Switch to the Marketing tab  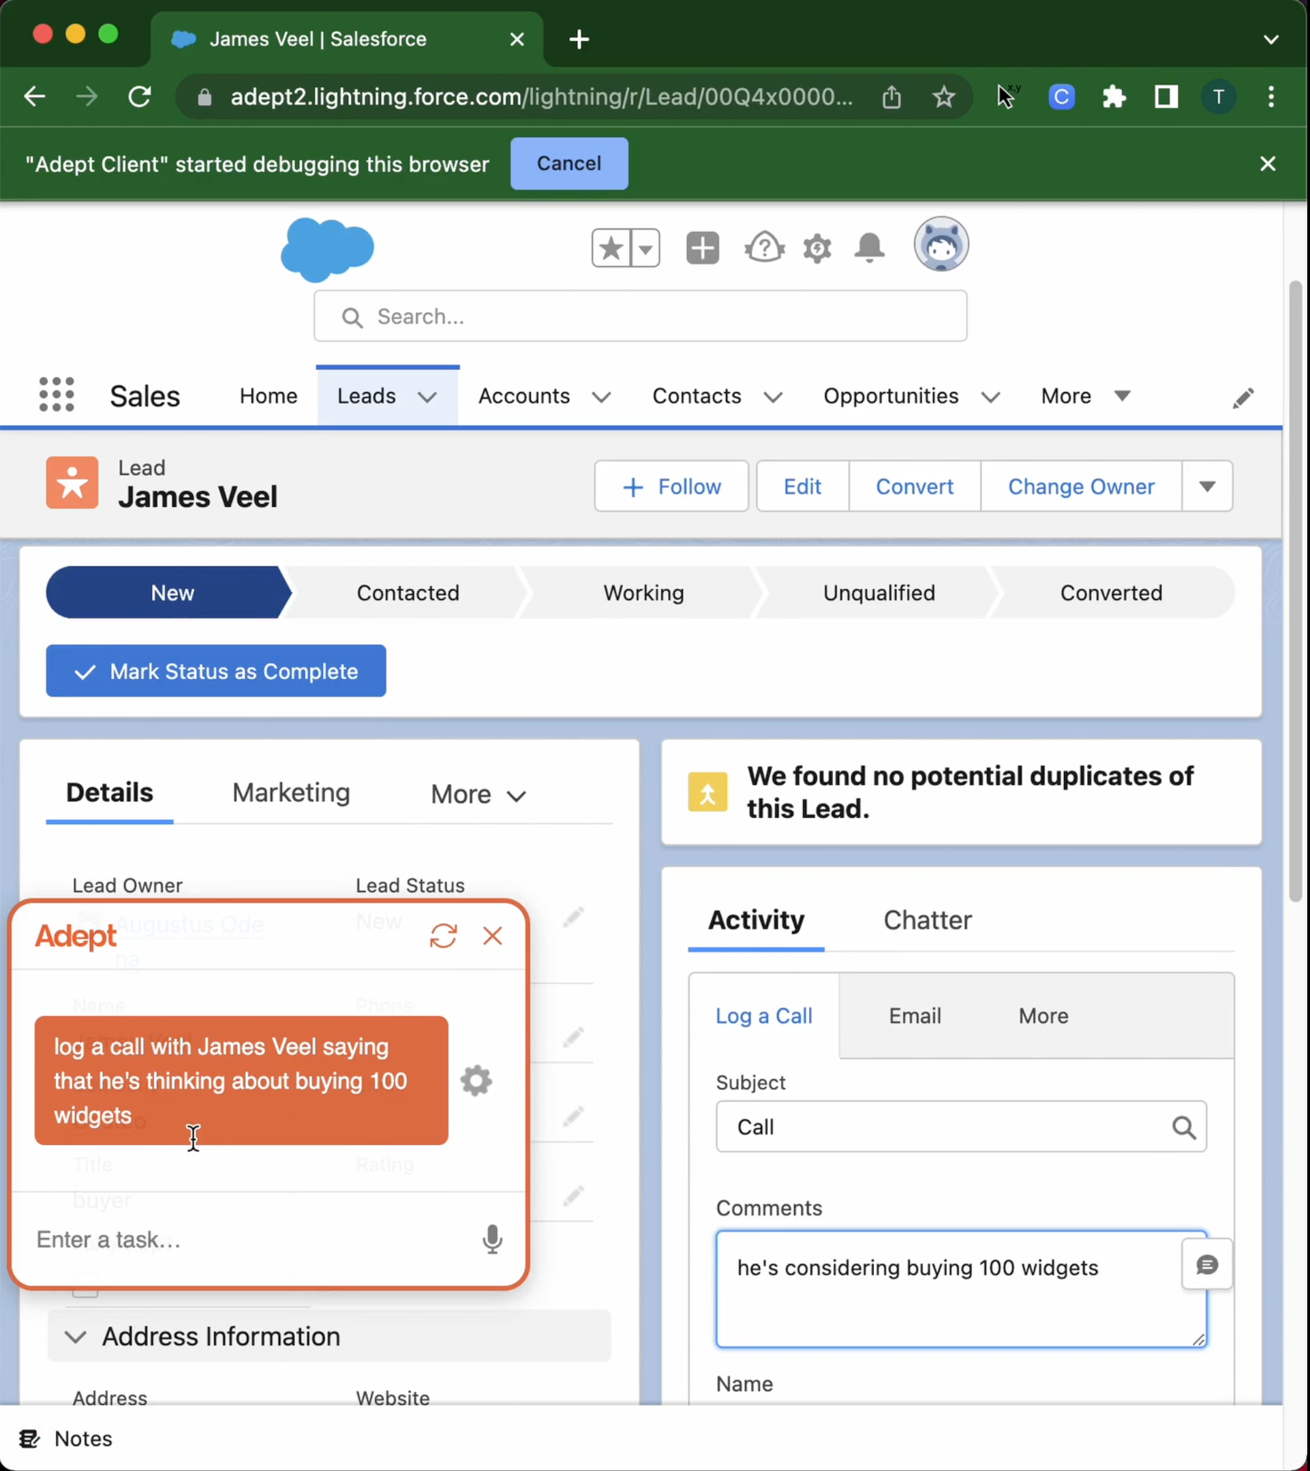pyautogui.click(x=291, y=792)
